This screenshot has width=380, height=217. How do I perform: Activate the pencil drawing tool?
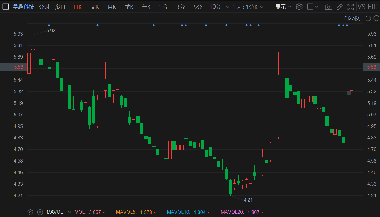click(x=340, y=7)
